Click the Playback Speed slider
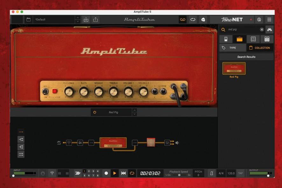 click(x=179, y=175)
